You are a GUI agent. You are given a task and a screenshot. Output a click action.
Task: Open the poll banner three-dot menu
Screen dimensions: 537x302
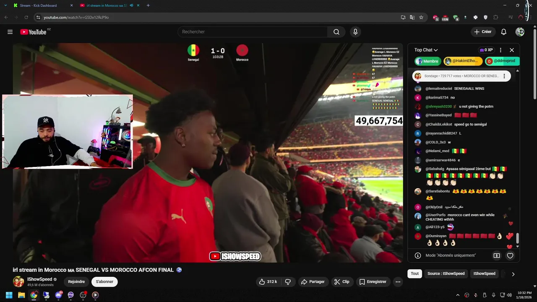click(504, 76)
